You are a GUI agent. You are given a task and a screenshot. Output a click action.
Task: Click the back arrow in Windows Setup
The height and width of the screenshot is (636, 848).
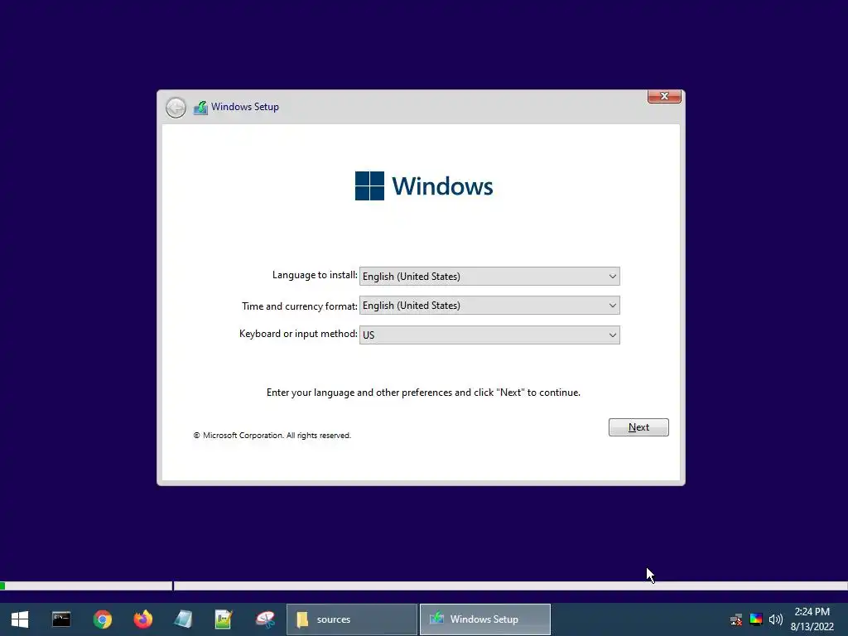[x=176, y=107]
